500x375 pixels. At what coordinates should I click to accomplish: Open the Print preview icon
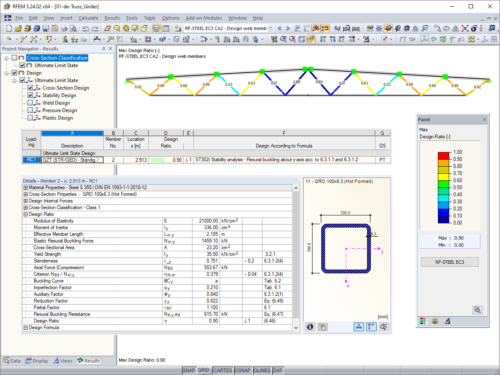[x=73, y=28]
